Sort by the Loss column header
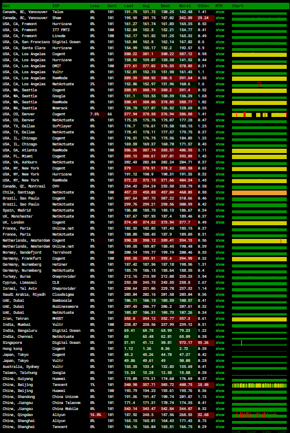This screenshot has height=433, width=290. (x=95, y=6)
